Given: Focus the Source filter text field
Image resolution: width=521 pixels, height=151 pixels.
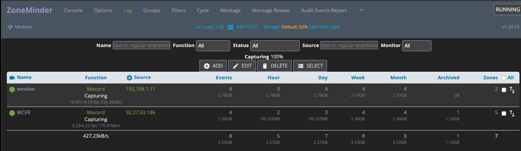Looking at the screenshot, I should coord(349,45).
